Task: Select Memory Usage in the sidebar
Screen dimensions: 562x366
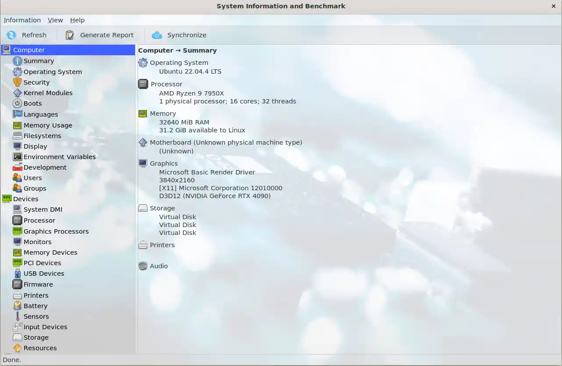Action: [48, 125]
